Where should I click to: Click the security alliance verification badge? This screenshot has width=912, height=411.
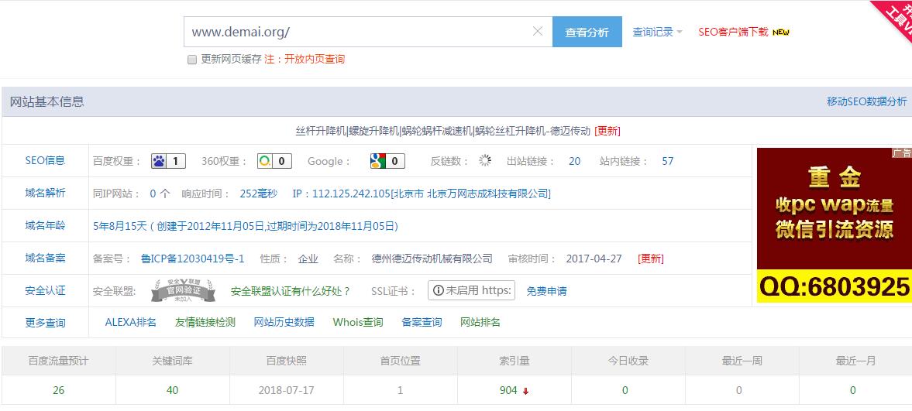pos(183,291)
